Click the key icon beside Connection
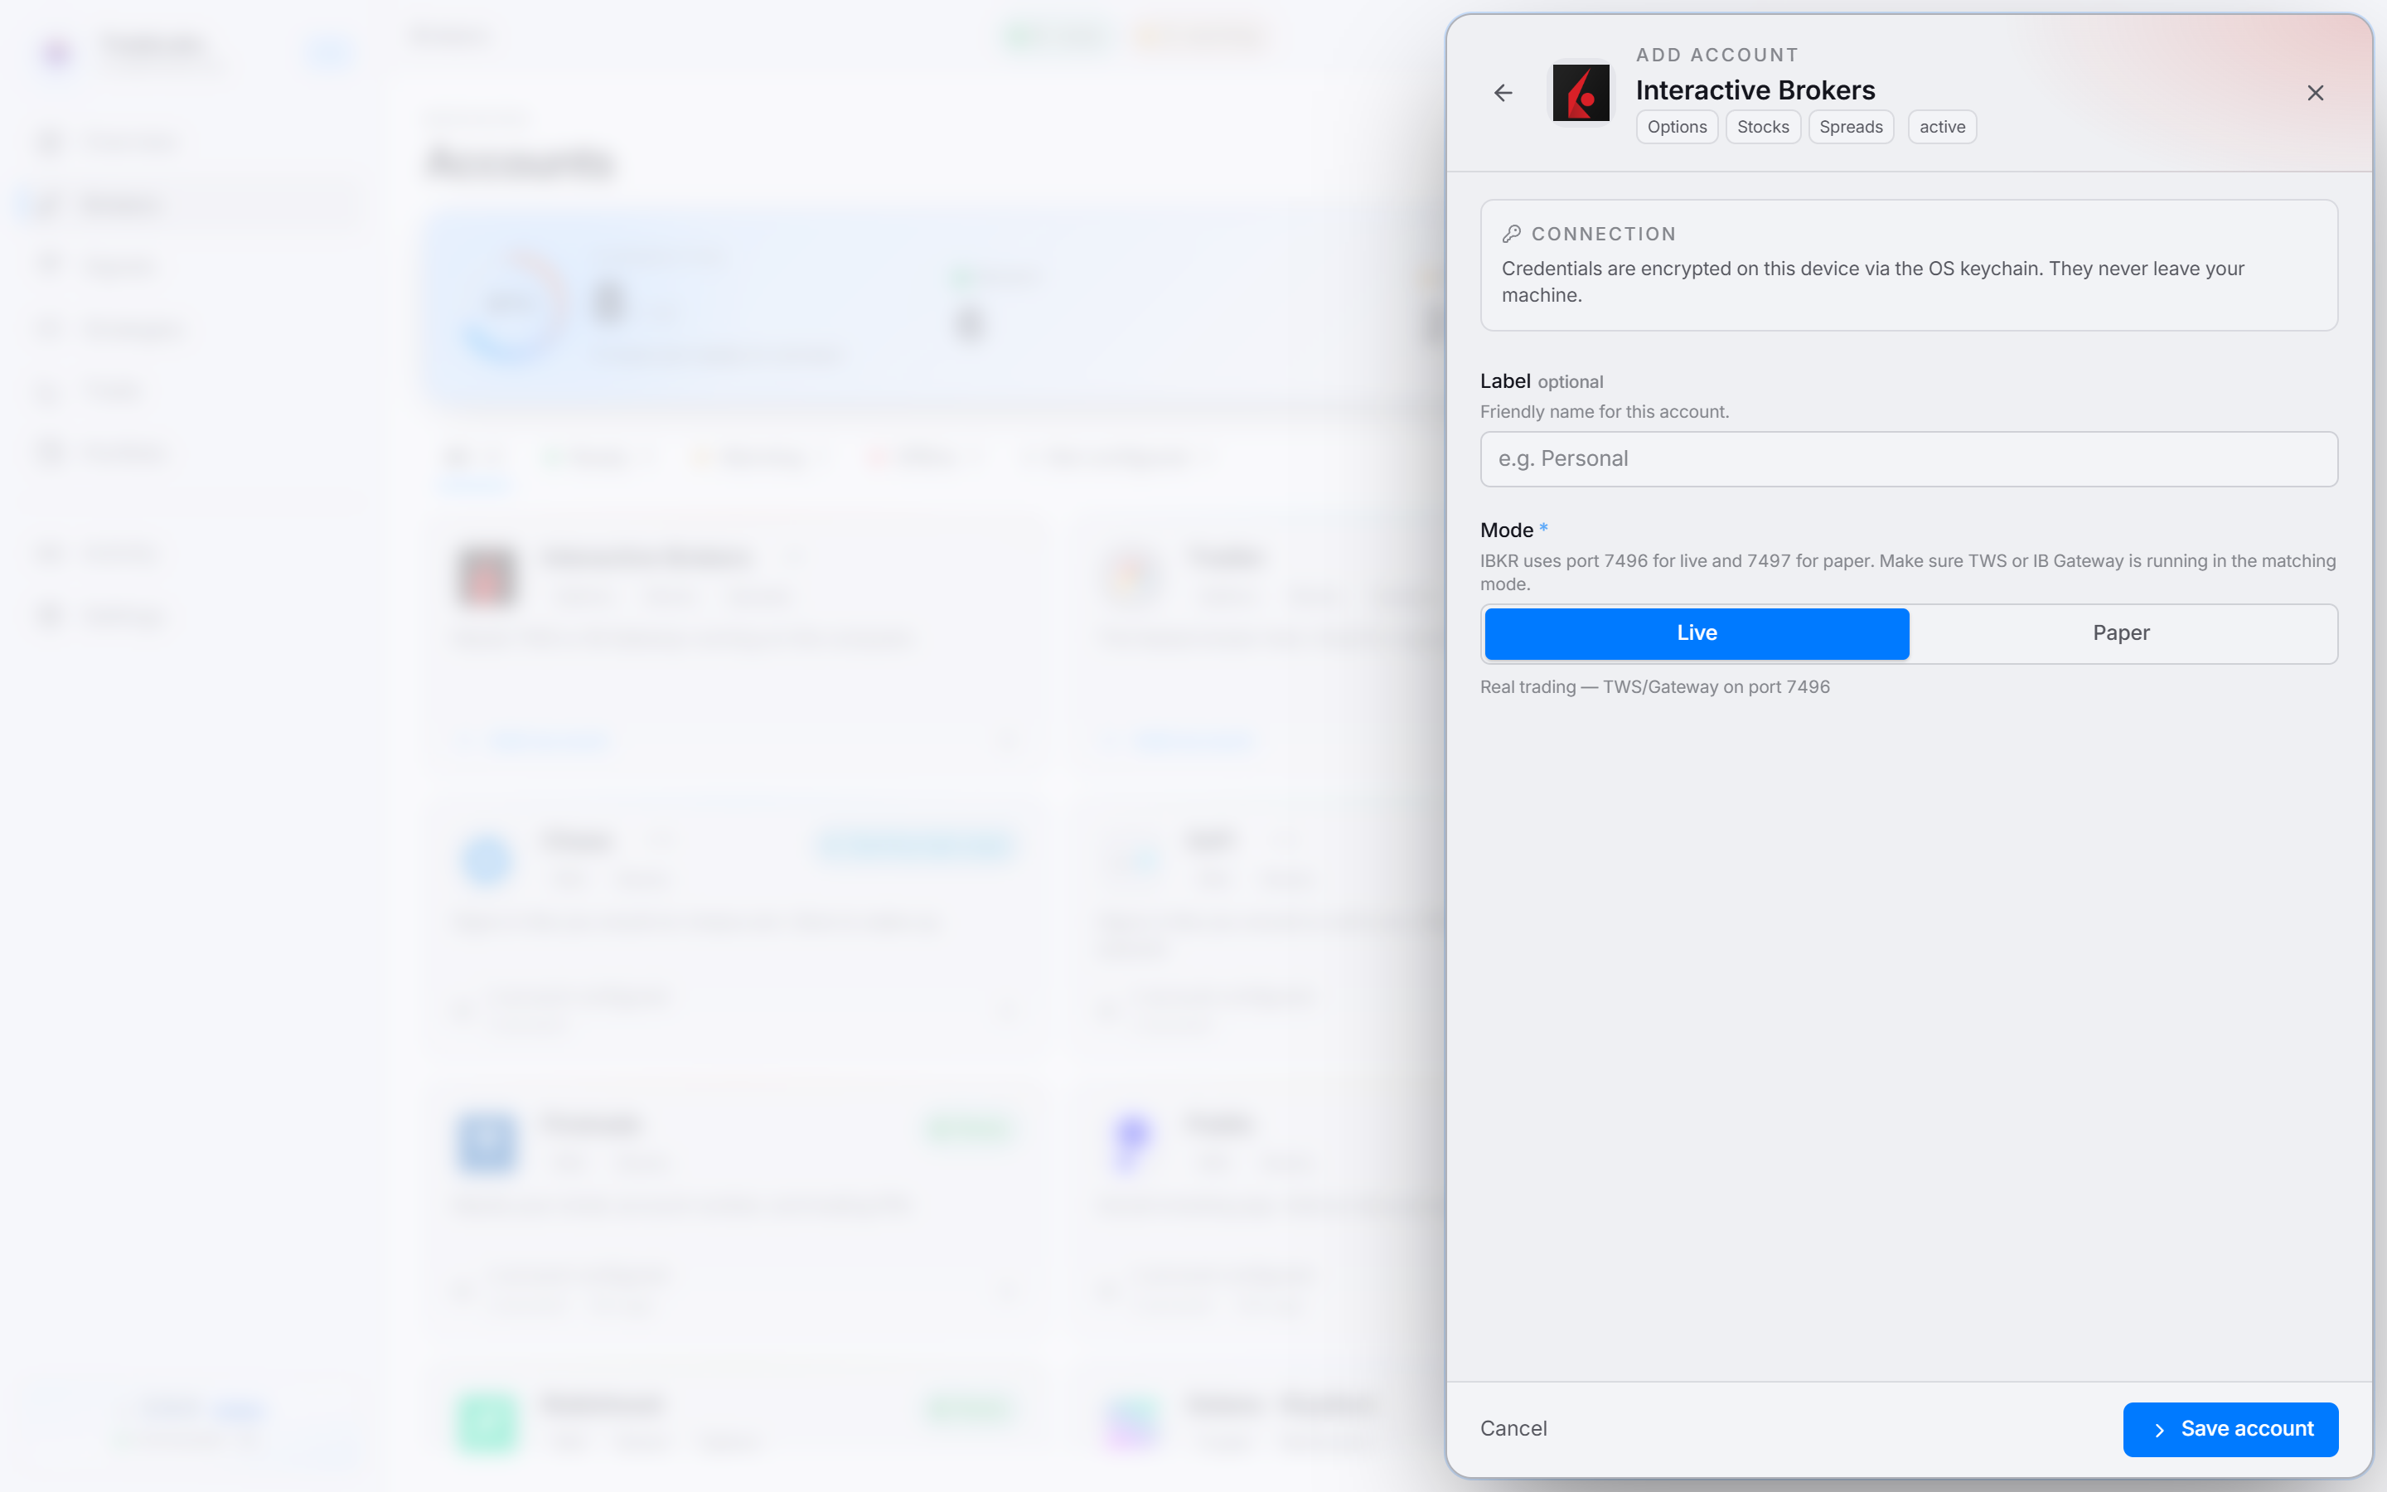Screen dimensions: 2387x1492 [x=1511, y=234]
